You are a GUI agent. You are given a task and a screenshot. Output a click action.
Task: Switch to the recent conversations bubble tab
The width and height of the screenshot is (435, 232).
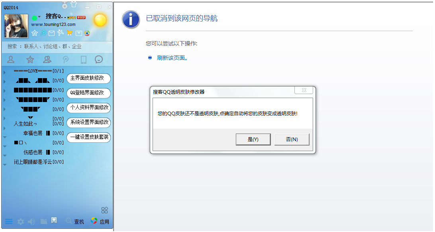pos(99,59)
